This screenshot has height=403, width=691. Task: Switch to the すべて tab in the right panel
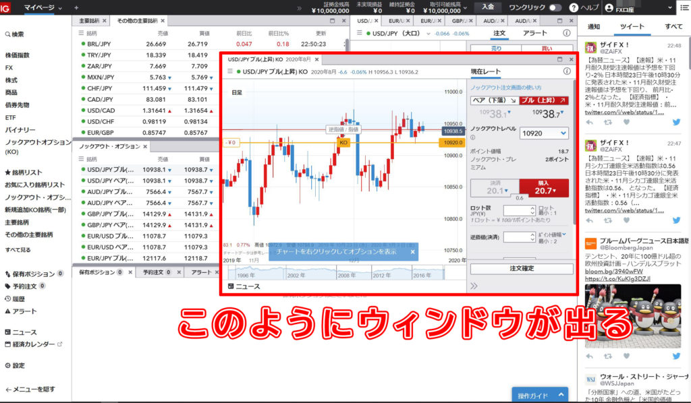(673, 26)
